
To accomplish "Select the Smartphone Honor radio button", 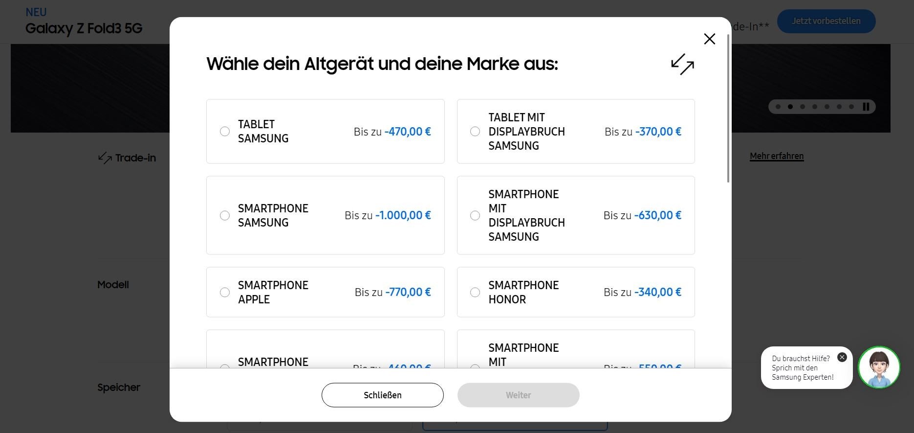I will pos(475,292).
